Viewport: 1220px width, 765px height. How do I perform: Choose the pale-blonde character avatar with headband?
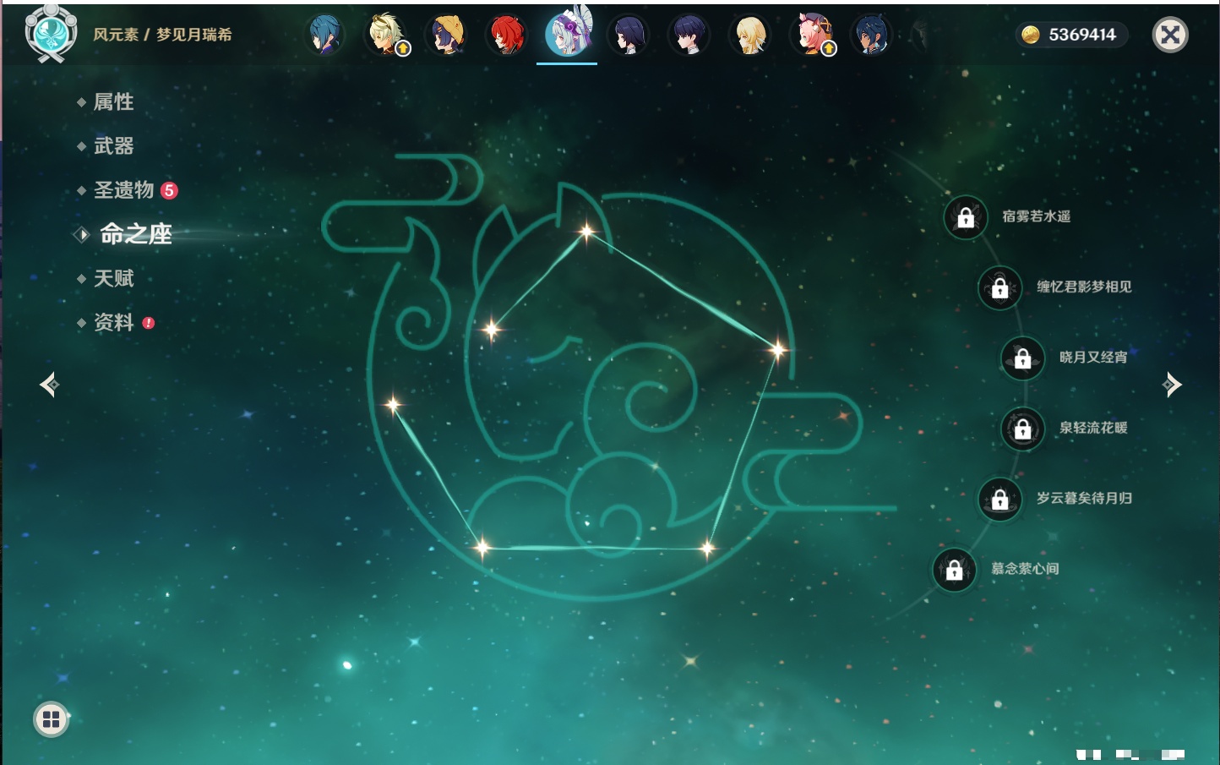(x=385, y=36)
